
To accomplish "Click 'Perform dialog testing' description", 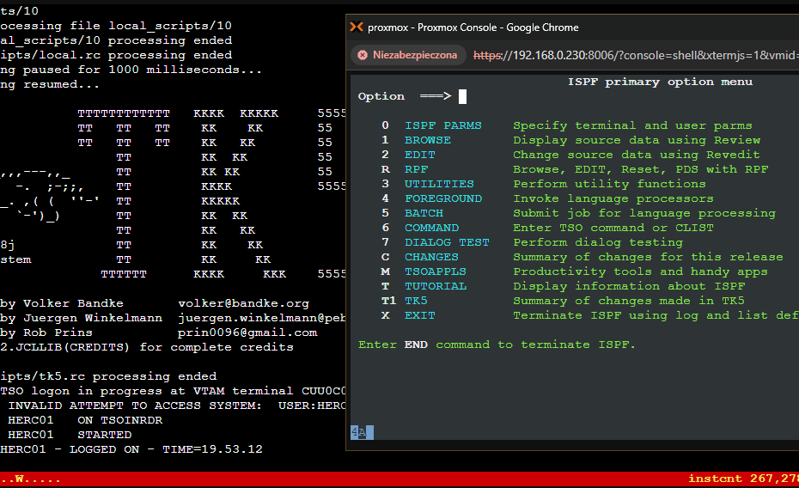I will tap(598, 242).
